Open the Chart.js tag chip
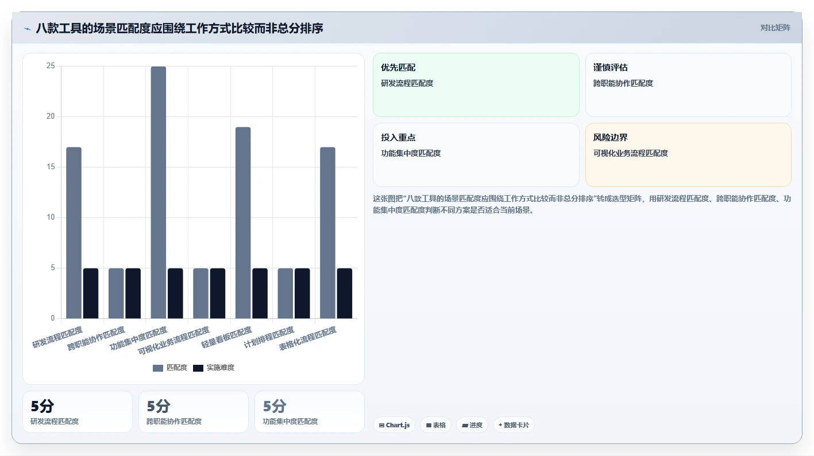This screenshot has height=456, width=814. 394,425
